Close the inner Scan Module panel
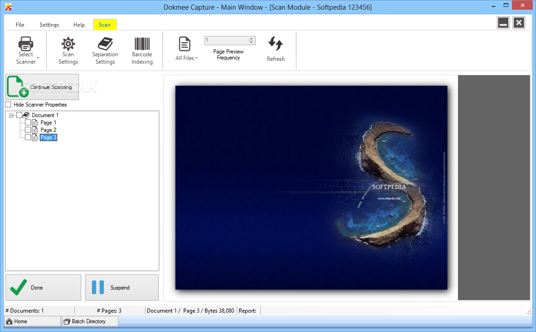This screenshot has width=536, height=332. (519, 23)
